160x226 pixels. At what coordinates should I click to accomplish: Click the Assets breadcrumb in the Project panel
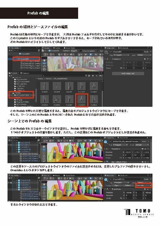[x=40, y=79]
